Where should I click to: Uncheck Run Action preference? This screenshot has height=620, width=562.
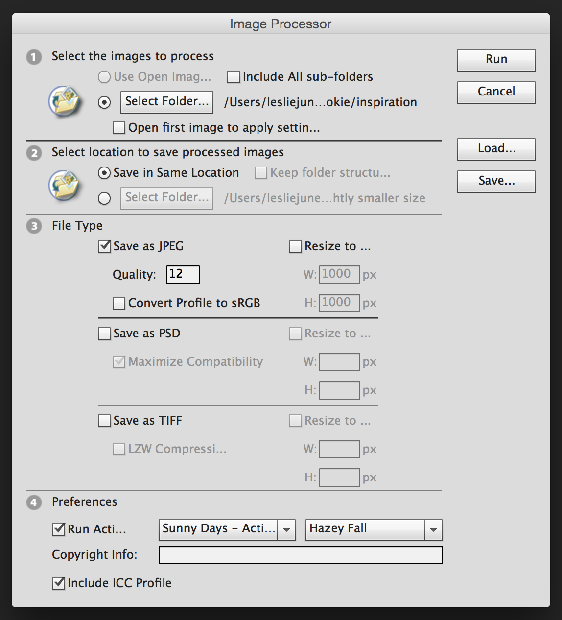[58, 529]
